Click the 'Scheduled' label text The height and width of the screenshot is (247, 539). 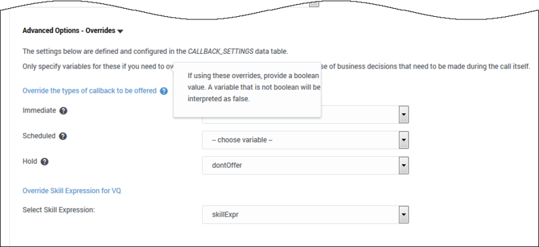[x=39, y=136]
